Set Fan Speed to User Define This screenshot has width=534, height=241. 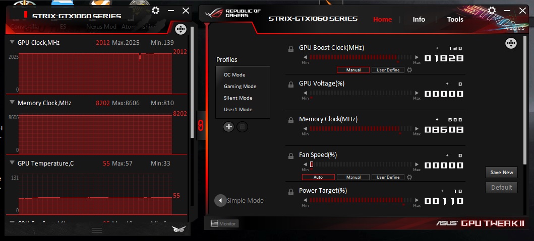point(388,177)
